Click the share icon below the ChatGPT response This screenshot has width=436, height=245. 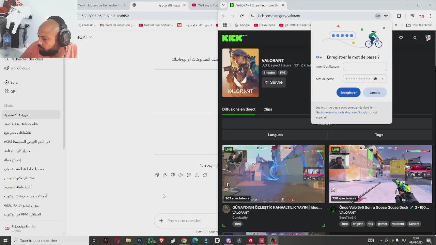pyautogui.click(x=197, y=175)
